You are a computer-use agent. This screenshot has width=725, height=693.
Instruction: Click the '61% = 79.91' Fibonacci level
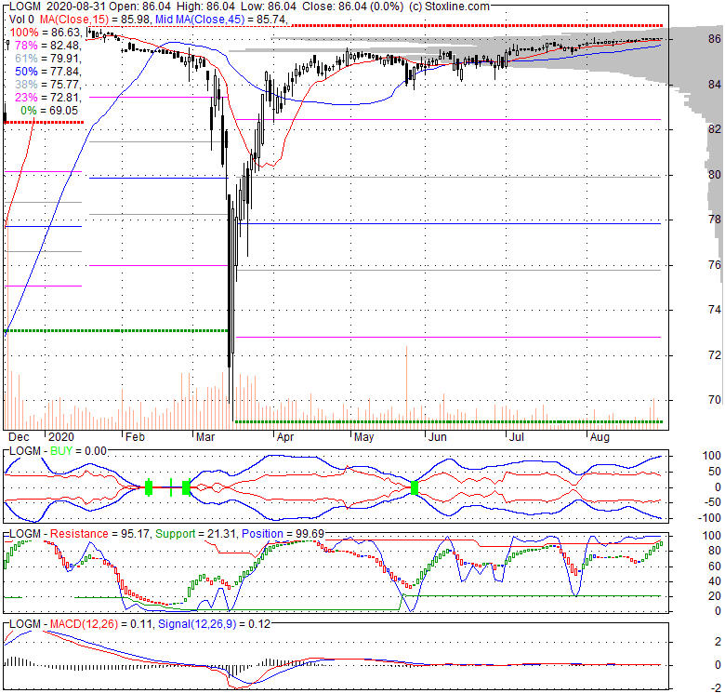48,59
